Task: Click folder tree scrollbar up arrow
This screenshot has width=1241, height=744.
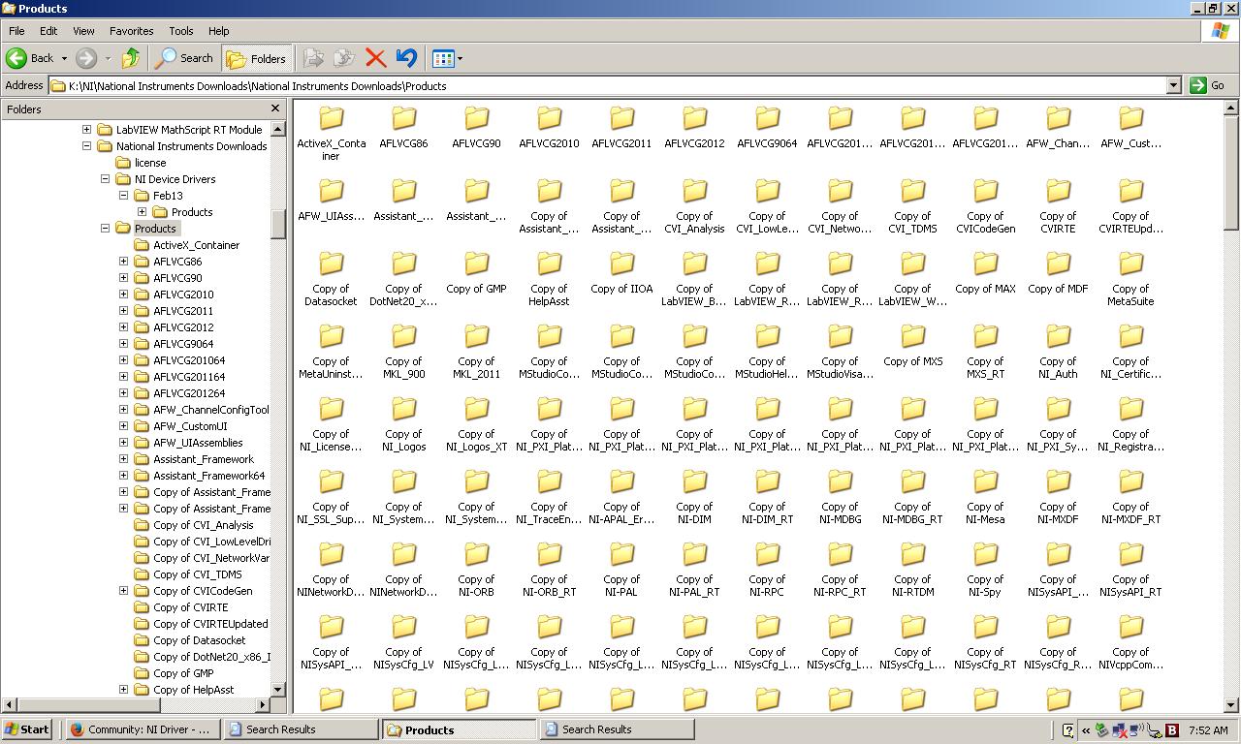Action: (278, 129)
